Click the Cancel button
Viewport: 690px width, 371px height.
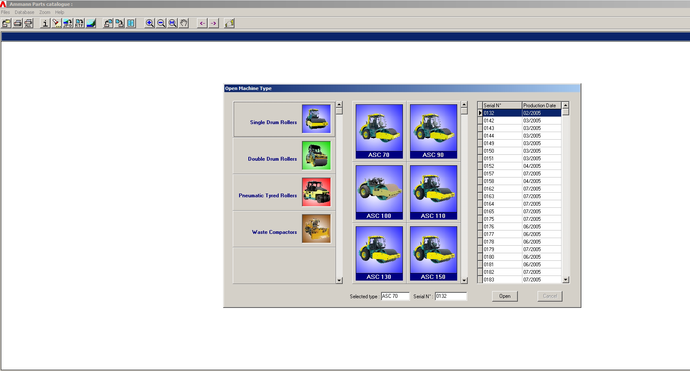pyautogui.click(x=550, y=296)
